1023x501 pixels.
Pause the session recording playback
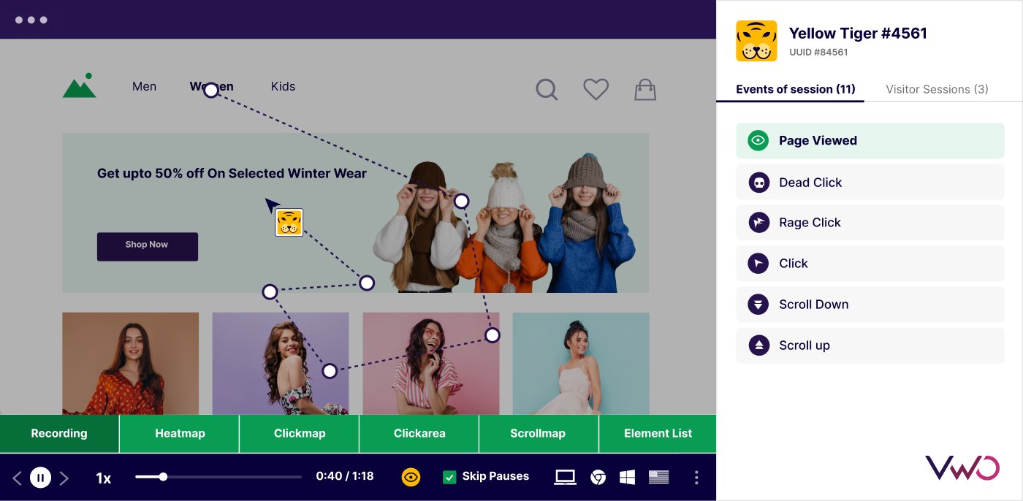tap(40, 478)
